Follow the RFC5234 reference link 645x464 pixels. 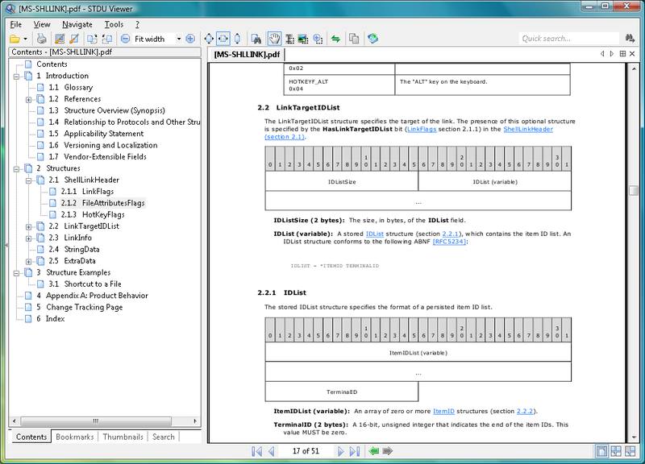(x=449, y=242)
